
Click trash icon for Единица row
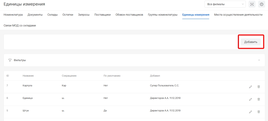(259, 99)
